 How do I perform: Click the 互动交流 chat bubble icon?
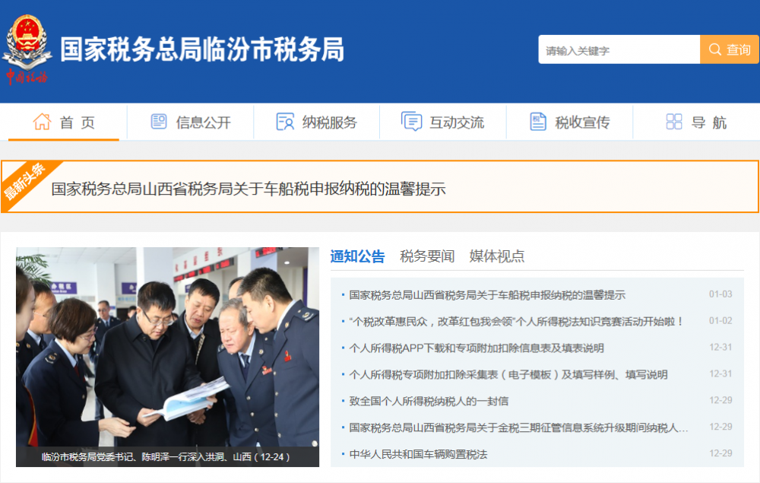coord(411,121)
